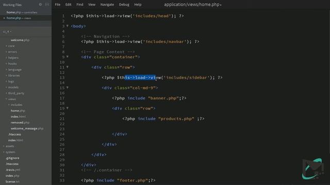Open the Edit menu
330x185 pixels.
click(x=68, y=5)
